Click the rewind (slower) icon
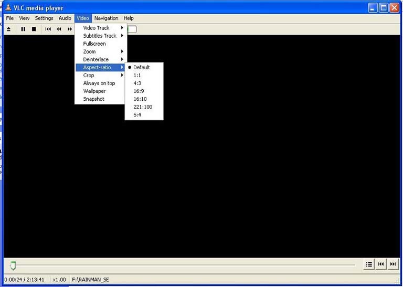This screenshot has height=287, width=403. click(59, 29)
